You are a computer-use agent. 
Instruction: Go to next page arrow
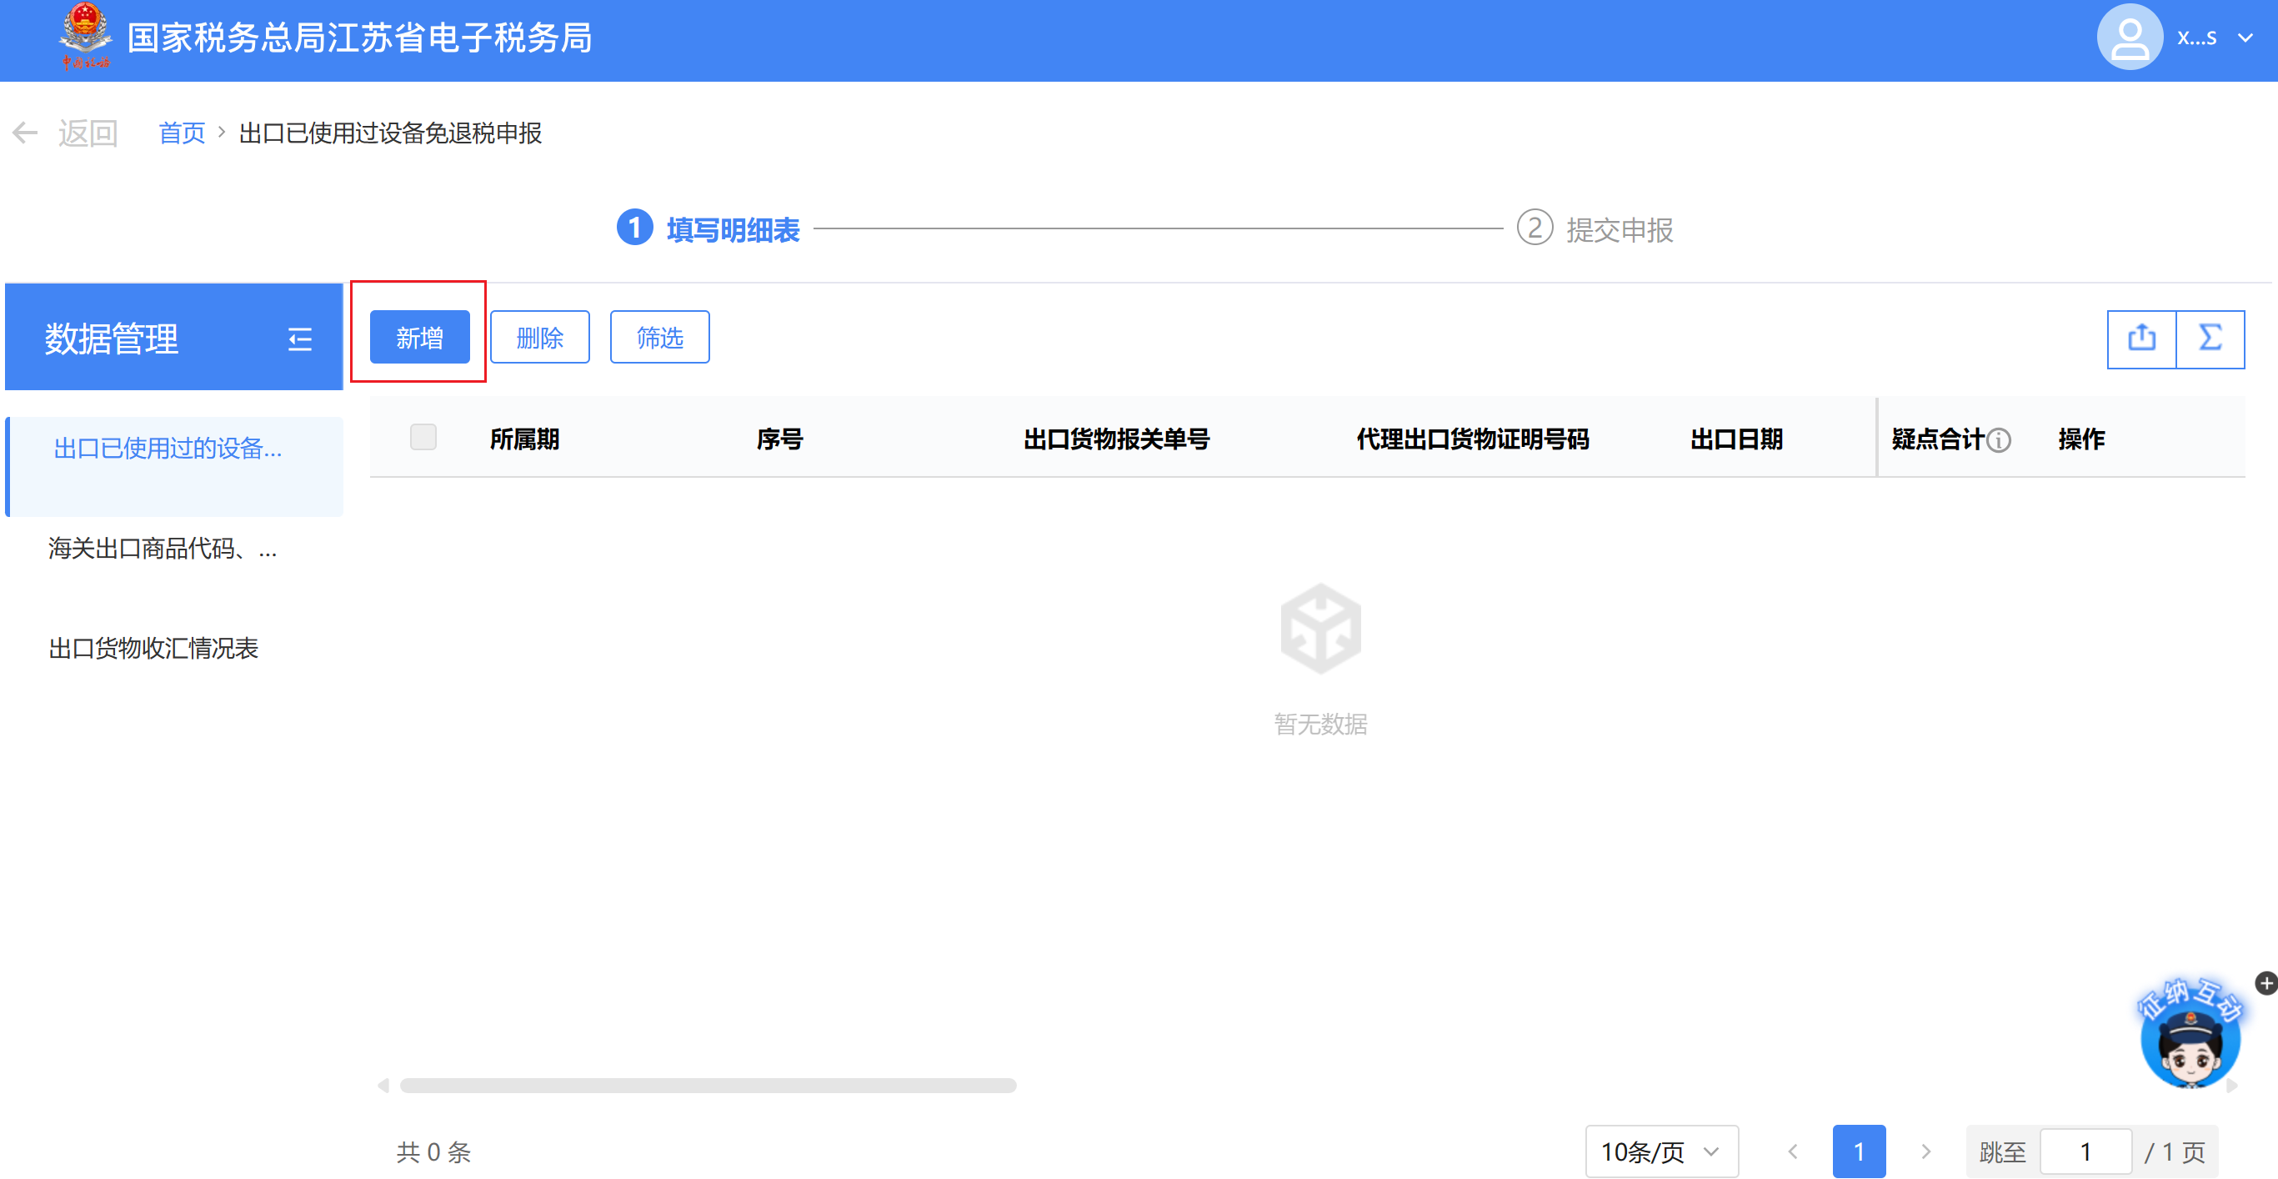[x=1925, y=1151]
